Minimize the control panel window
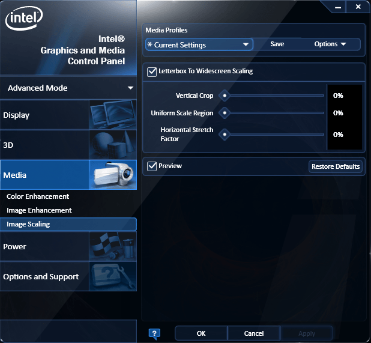 (x=338, y=7)
